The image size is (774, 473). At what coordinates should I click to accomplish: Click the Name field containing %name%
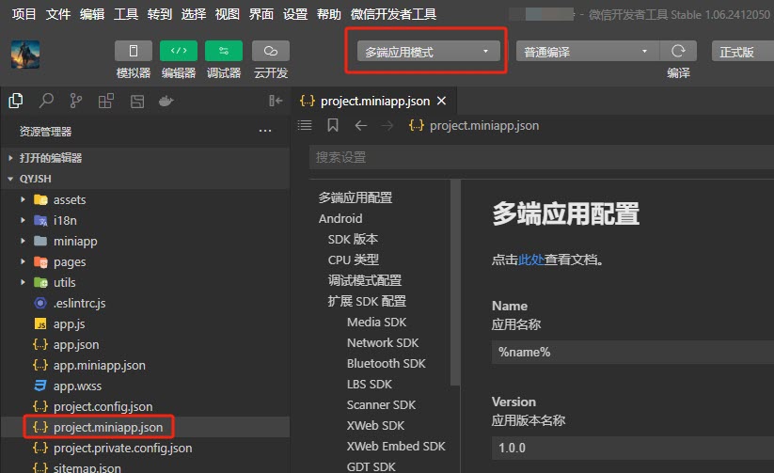click(x=633, y=352)
